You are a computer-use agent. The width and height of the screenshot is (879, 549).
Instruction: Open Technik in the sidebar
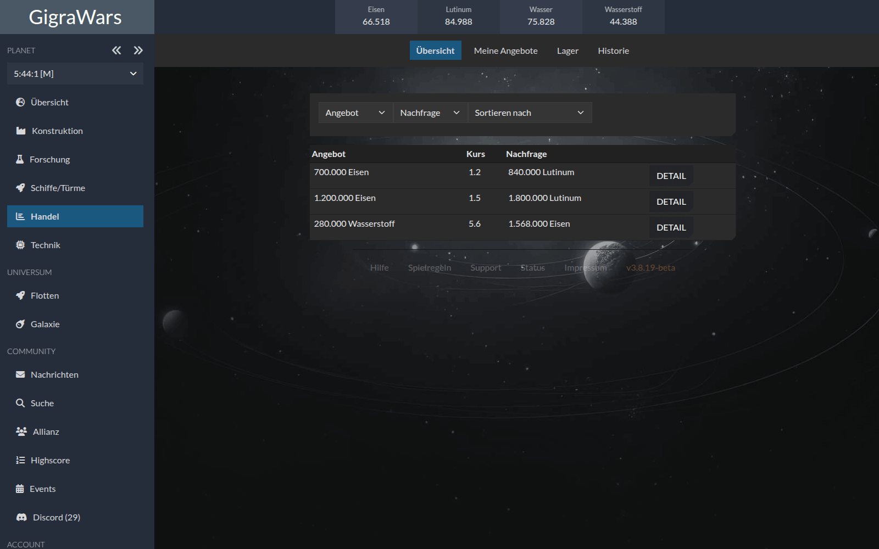pos(75,245)
